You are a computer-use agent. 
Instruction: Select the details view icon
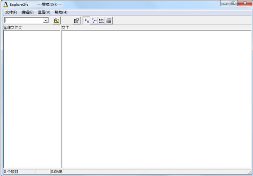coord(109,20)
